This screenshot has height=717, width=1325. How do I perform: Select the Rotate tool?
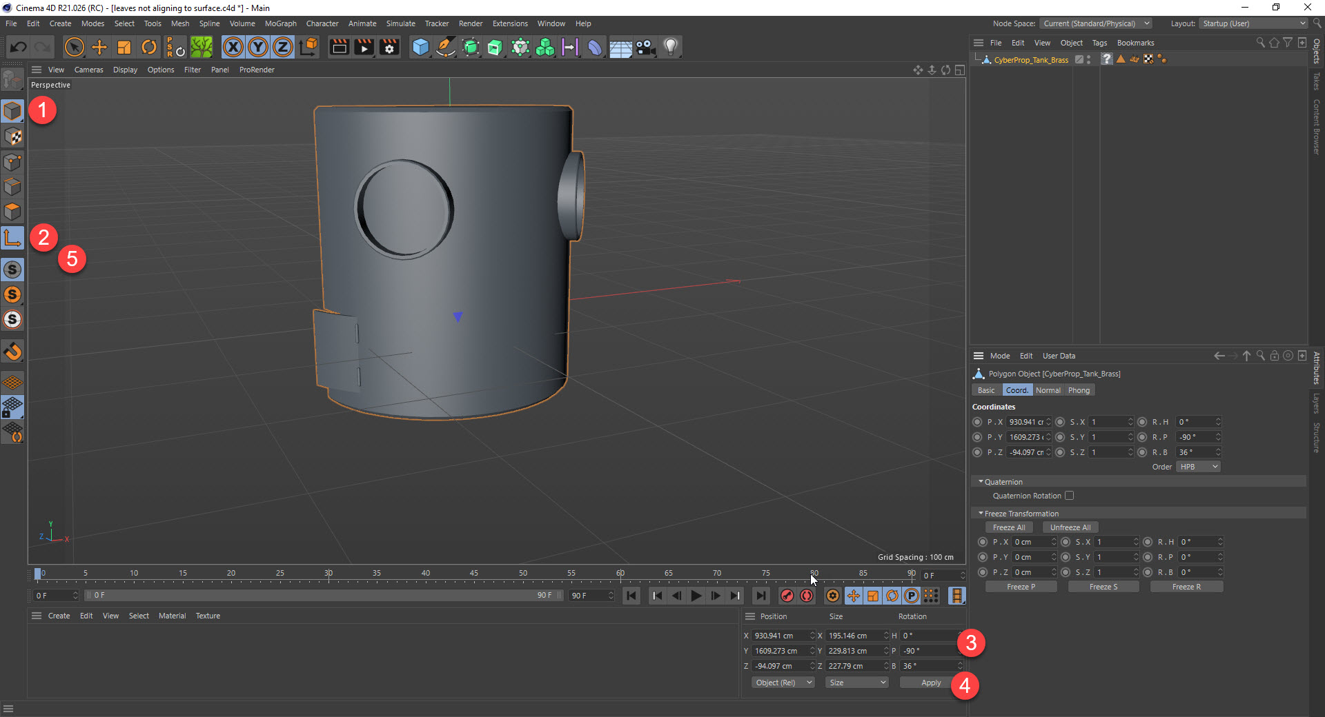148,47
